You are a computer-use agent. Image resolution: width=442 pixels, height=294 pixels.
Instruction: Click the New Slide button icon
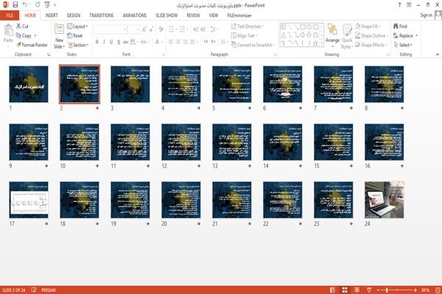pos(59,29)
